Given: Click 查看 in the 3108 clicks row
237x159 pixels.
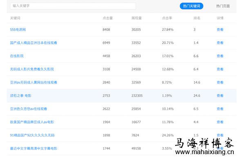Looking at the screenshot, I should (220, 69).
